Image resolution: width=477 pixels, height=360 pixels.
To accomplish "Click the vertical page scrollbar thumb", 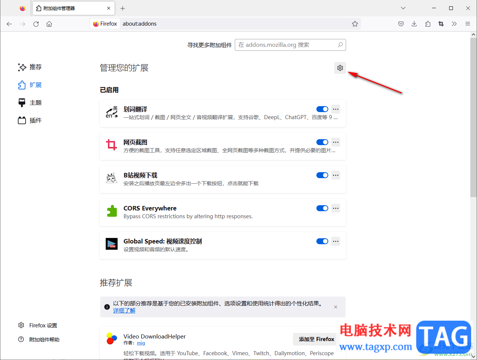I will [x=473, y=117].
